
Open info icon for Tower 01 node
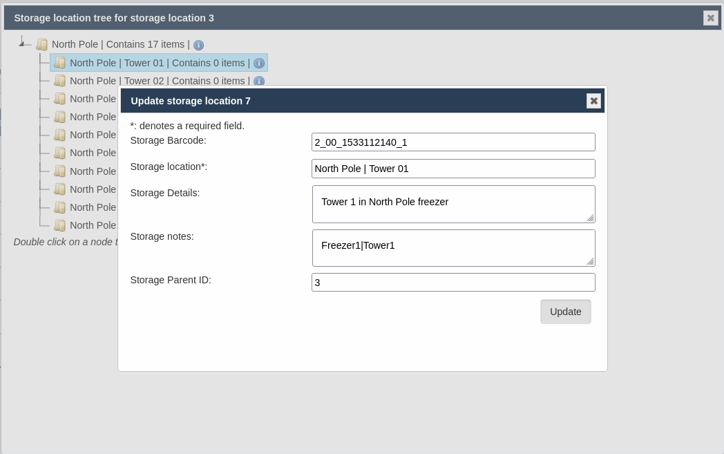tap(259, 63)
